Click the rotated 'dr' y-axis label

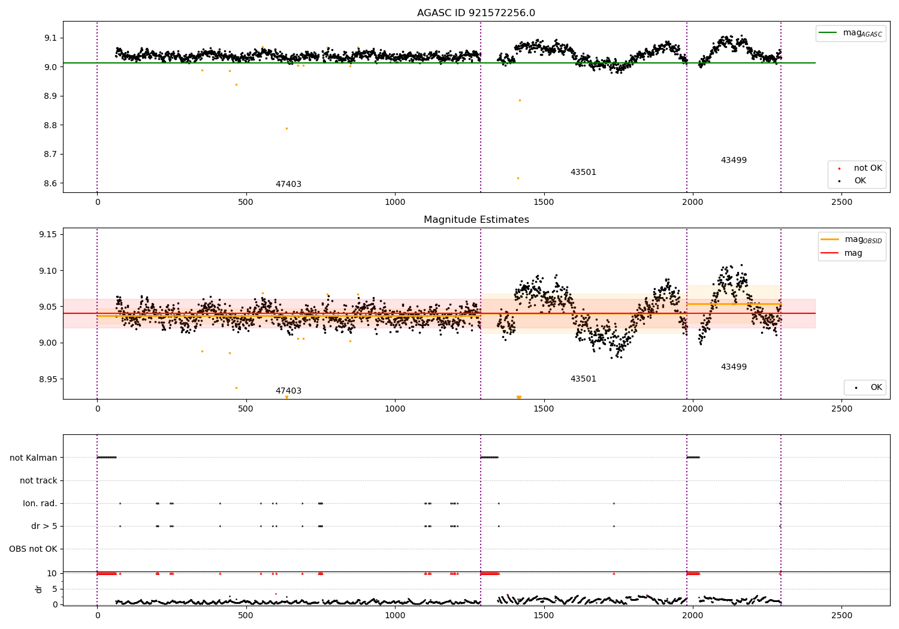39,589
